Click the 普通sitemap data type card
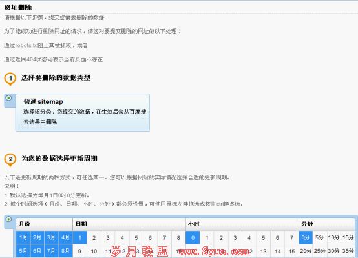 click(x=83, y=113)
